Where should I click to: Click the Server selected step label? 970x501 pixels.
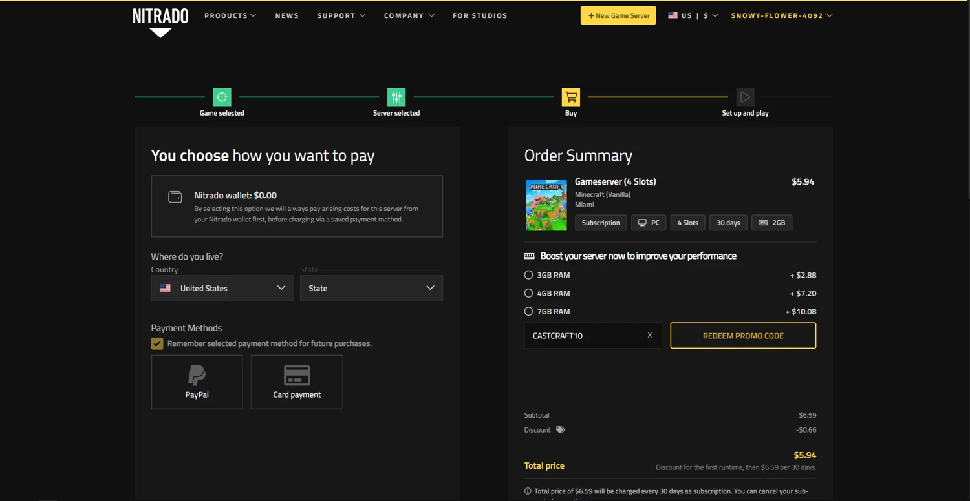[396, 113]
